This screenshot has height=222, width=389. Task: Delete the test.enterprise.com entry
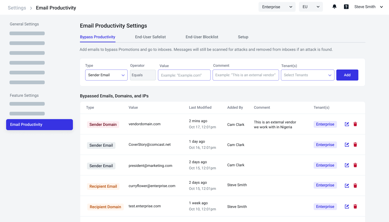point(355,206)
